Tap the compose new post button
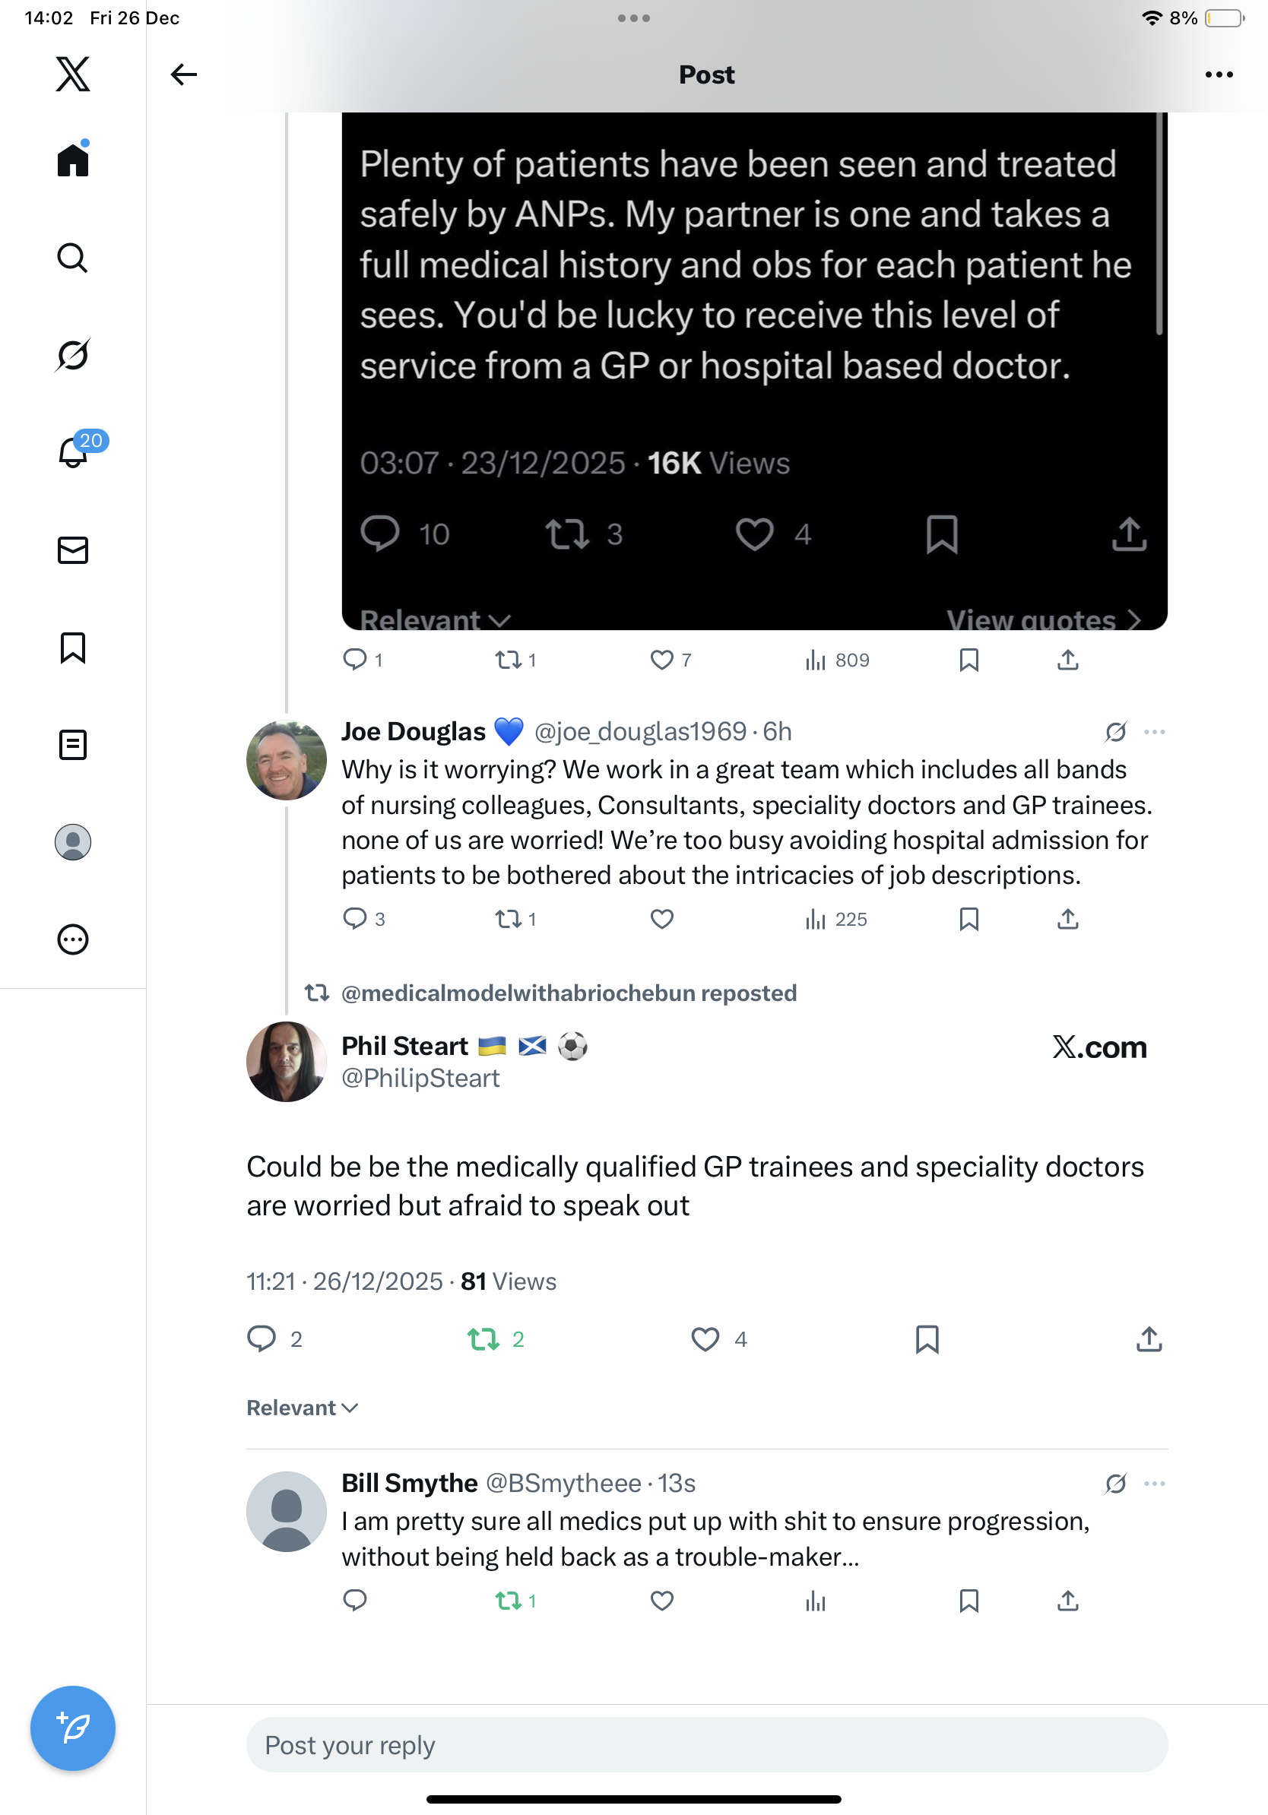 [73, 1728]
